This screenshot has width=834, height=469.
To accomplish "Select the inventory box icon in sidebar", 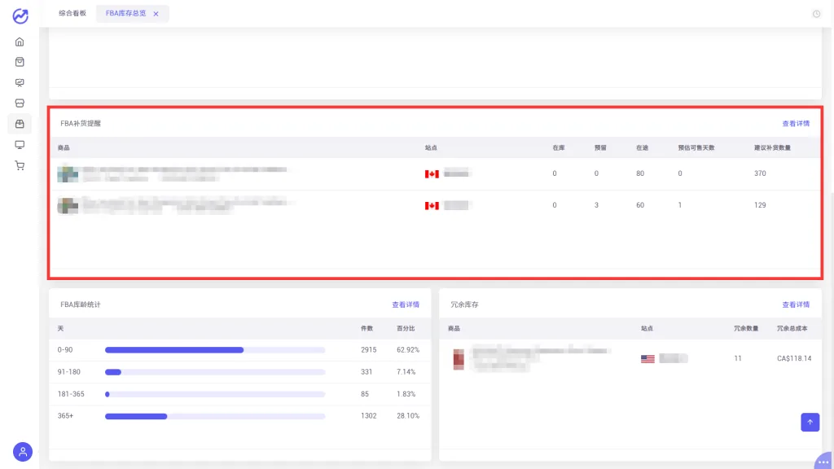I will (x=20, y=124).
